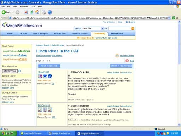The width and height of the screenshot is (181, 136).
Task: Expand the address bar URL dropdown
Action: pos(169,18)
